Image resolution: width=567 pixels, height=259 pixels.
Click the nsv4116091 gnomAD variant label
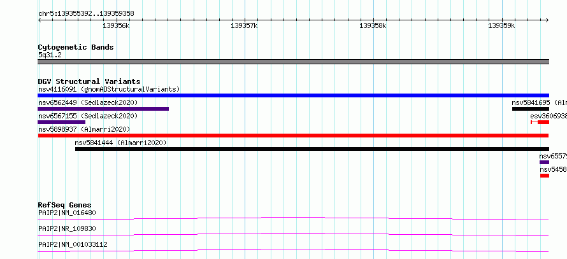[109, 89]
